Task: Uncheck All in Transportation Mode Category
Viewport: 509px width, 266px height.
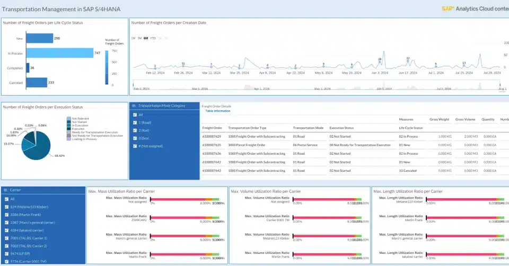Action: (x=135, y=115)
